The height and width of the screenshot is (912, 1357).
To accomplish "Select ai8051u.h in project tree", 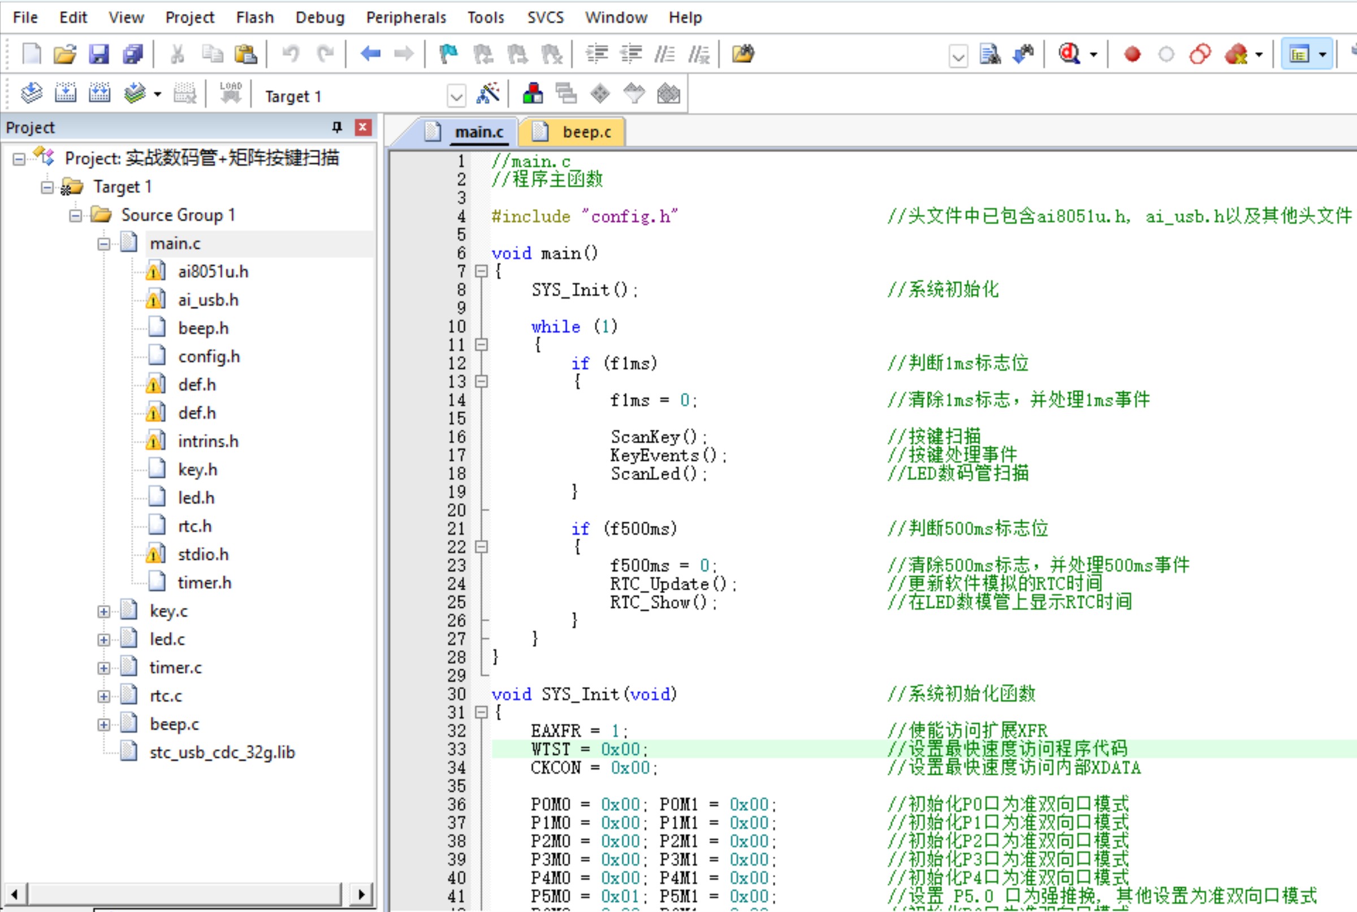I will coord(213,271).
